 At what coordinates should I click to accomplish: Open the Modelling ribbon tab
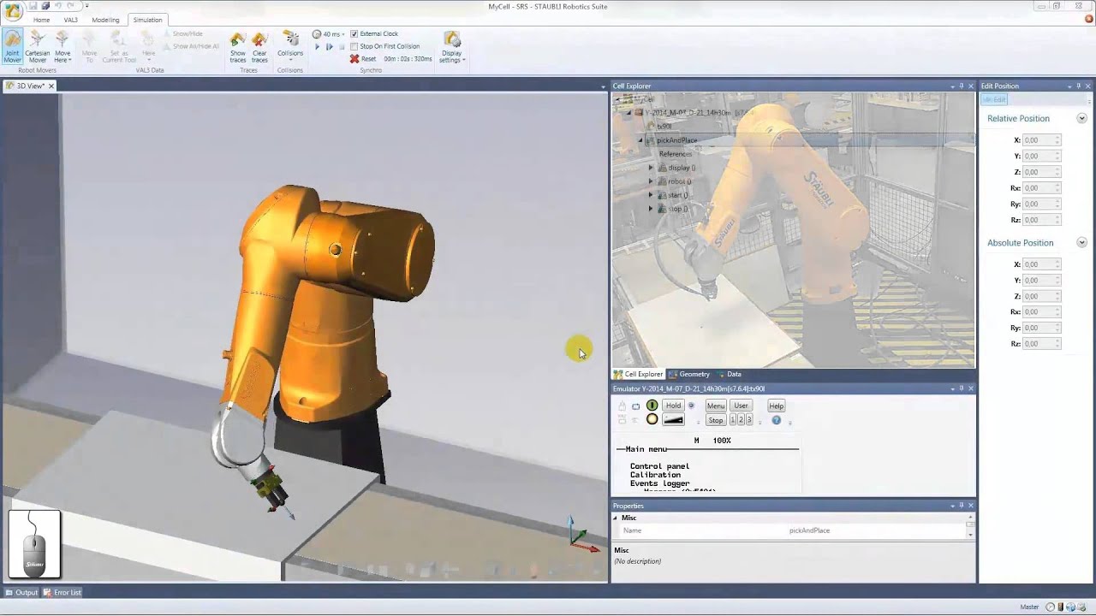[105, 20]
